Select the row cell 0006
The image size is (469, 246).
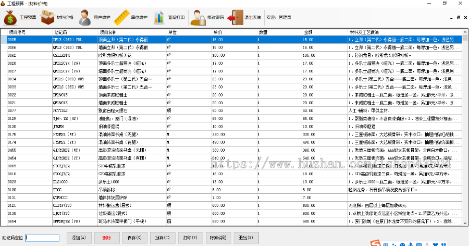(30, 47)
